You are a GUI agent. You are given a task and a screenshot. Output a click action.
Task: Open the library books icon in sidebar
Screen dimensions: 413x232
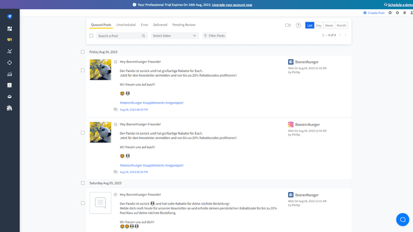coord(10,108)
